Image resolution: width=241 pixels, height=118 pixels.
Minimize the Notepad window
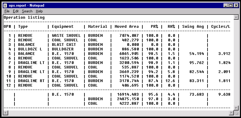(x=226, y=5)
